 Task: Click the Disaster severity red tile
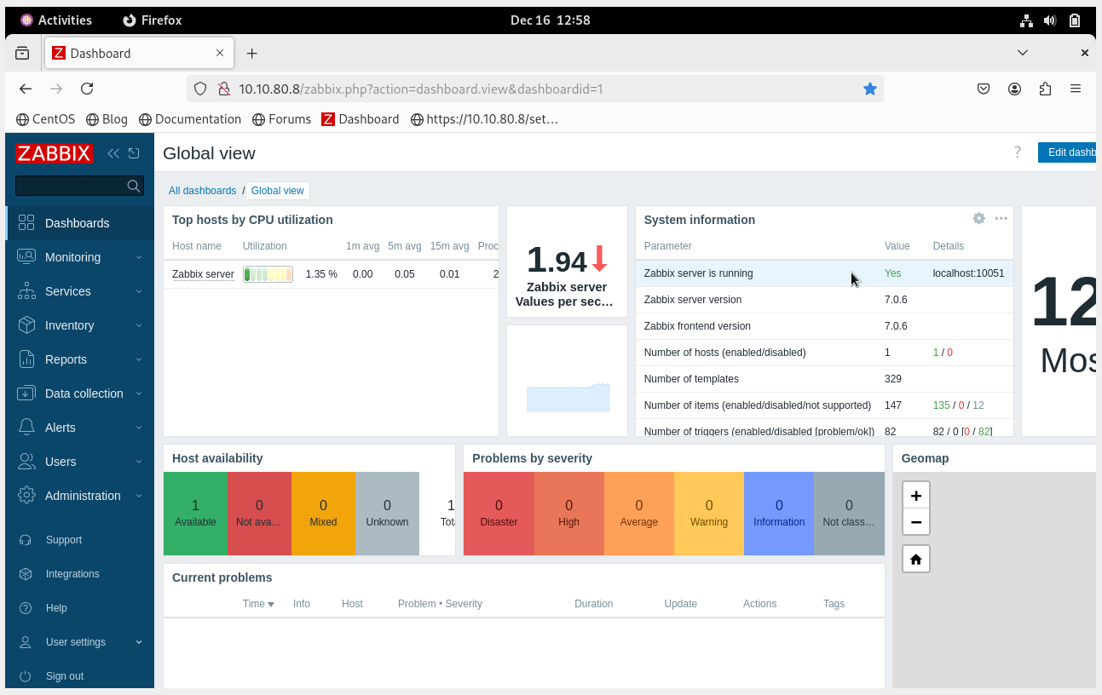click(x=499, y=514)
